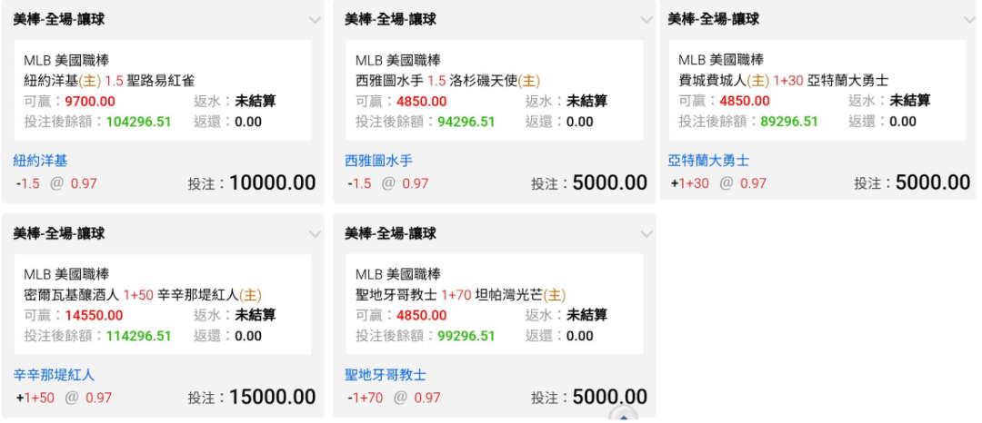Screen dimensions: 982x423
Task: Click the +1+30 @ 0.97 odds
Action: tap(718, 183)
